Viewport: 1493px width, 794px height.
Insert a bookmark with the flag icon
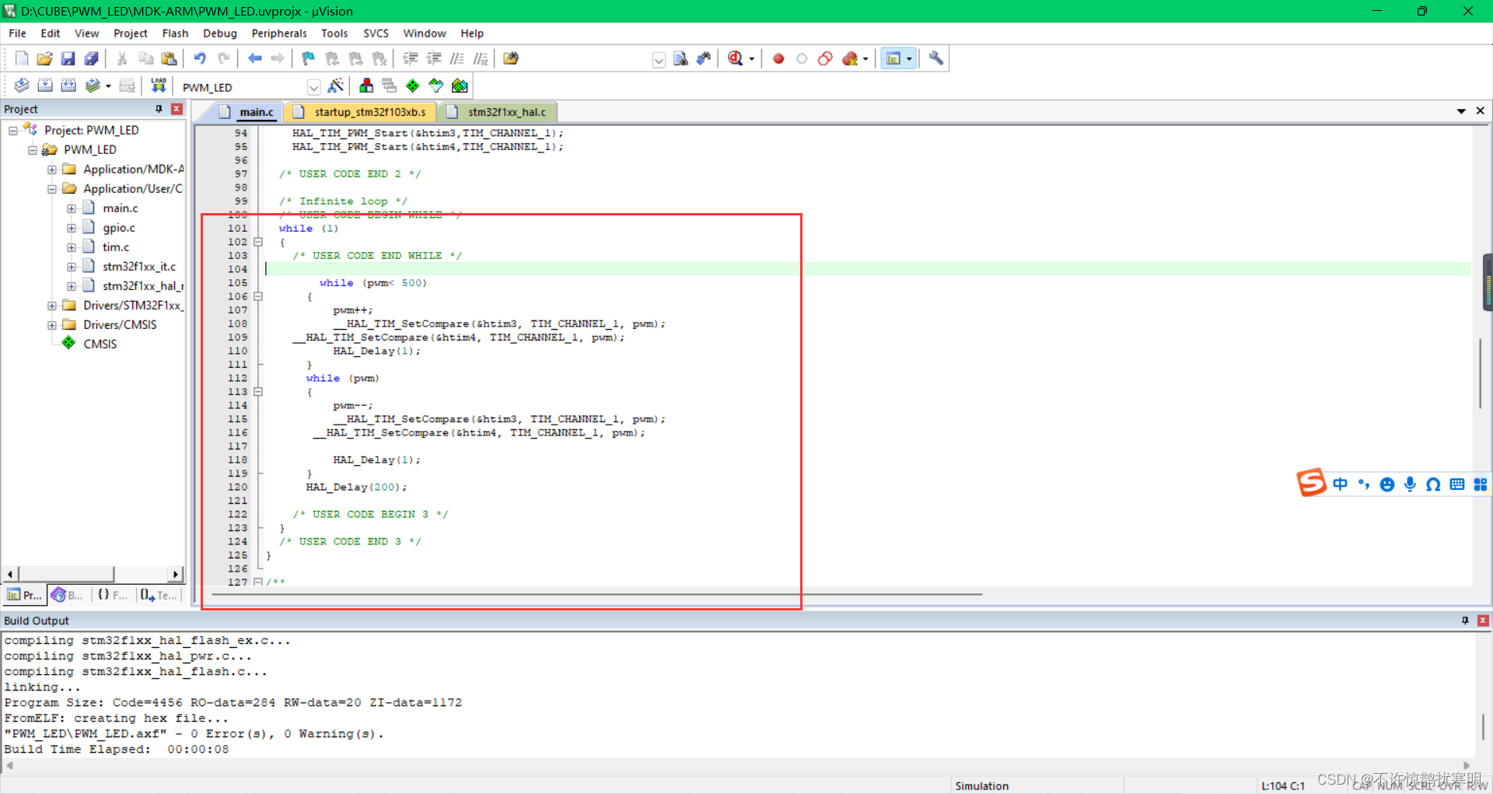(x=309, y=58)
